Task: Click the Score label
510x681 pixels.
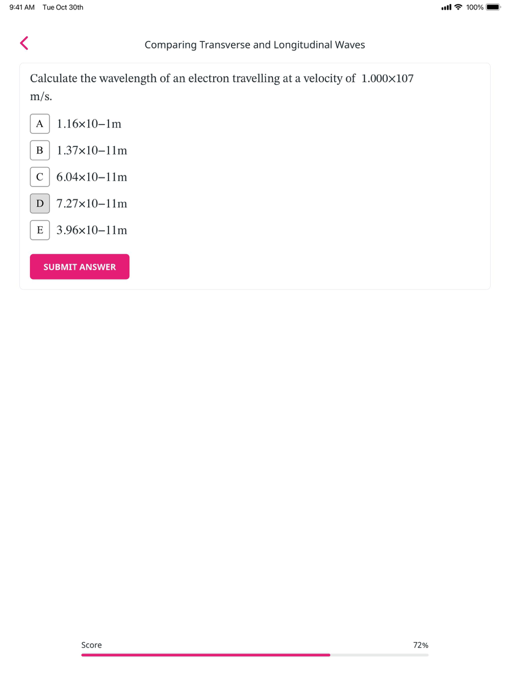Action: pos(92,645)
